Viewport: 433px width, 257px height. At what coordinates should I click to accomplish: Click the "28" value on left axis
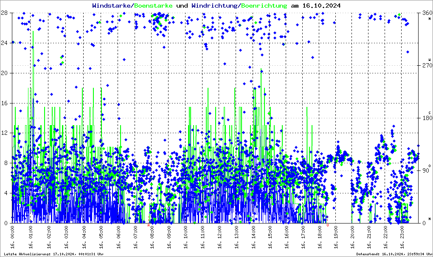tap(5, 13)
